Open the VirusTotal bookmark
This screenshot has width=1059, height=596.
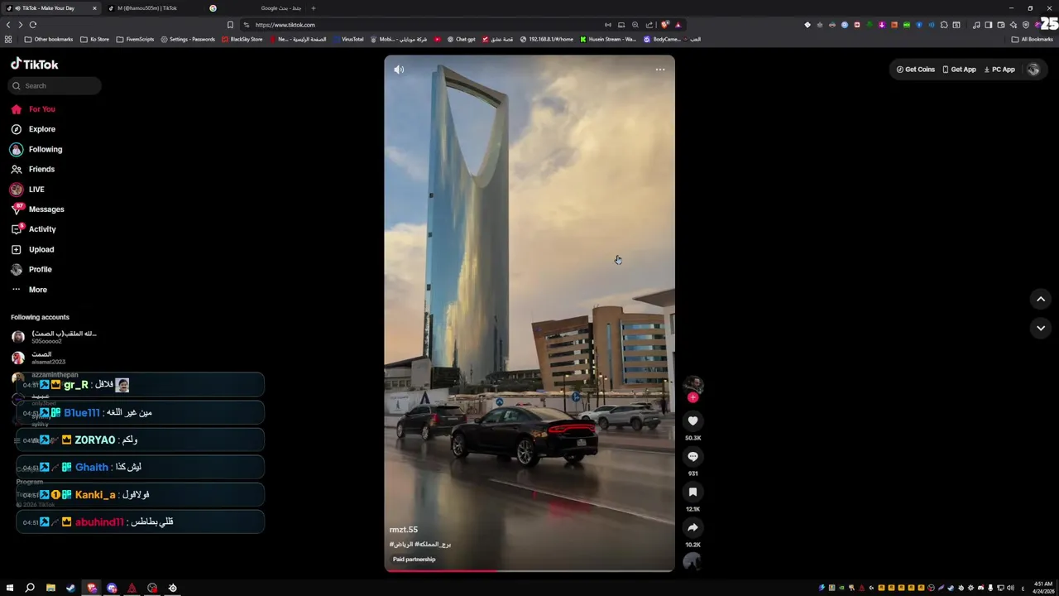tap(348, 39)
